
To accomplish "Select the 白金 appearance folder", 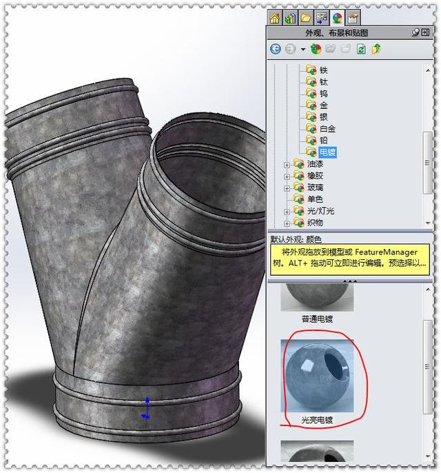I will 327,129.
